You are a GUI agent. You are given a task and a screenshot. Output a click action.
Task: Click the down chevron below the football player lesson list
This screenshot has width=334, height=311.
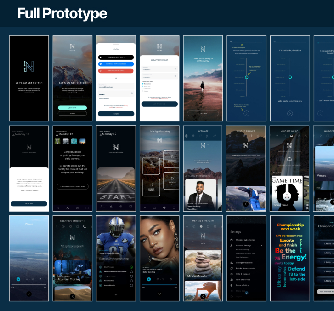pyautogui.click(x=116, y=295)
